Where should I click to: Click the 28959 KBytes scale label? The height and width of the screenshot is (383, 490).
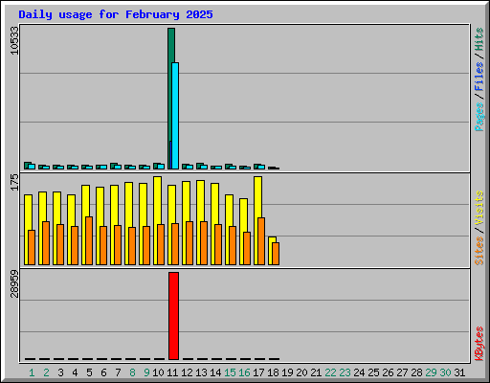coord(14,283)
